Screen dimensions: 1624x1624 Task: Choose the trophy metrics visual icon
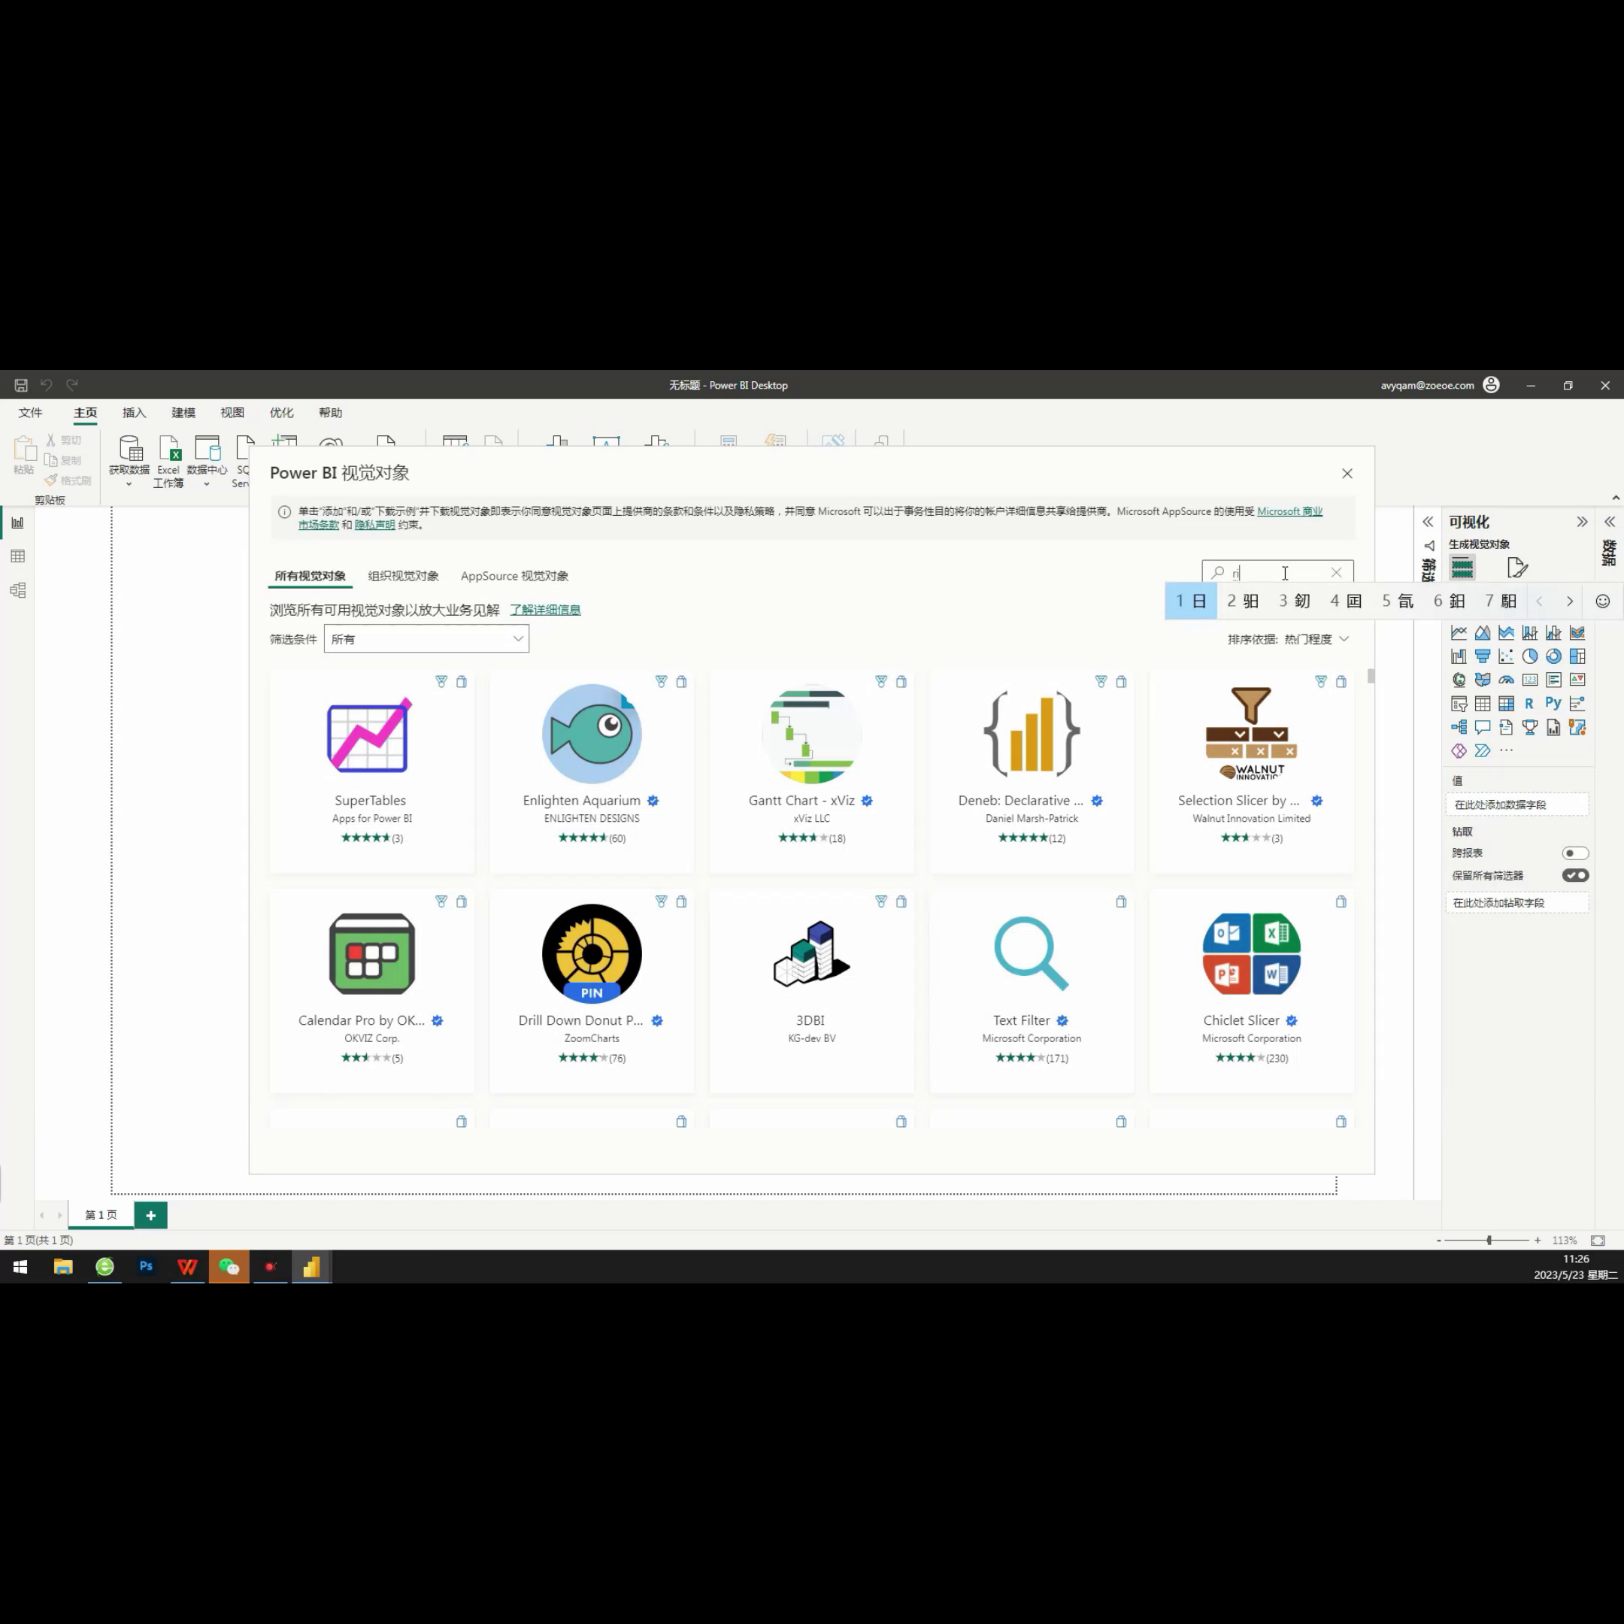coord(1530,727)
